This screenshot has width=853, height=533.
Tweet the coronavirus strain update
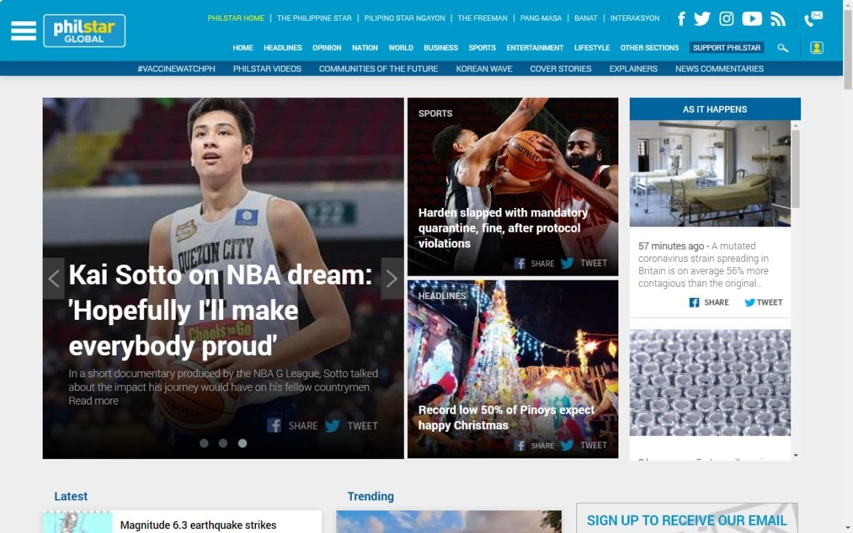click(764, 302)
